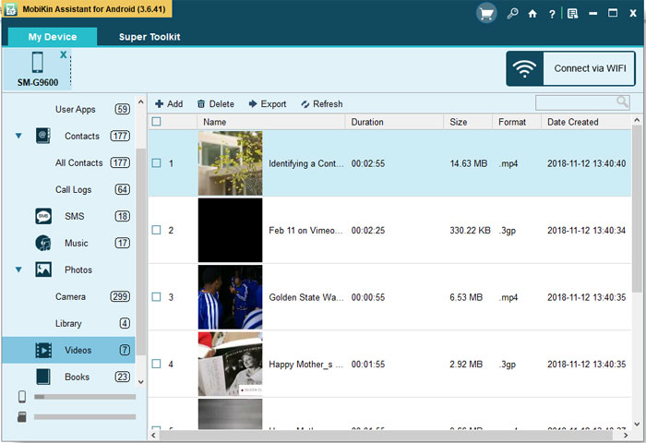Tick the checkbox for video row 3
Viewport: 646px width, 443px height.
pyautogui.click(x=156, y=297)
